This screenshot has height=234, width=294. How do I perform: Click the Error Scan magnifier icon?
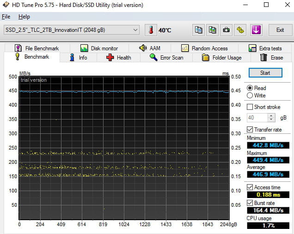(x=153, y=57)
